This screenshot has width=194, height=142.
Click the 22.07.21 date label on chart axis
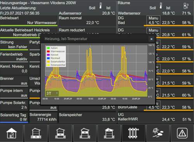click(102, 99)
